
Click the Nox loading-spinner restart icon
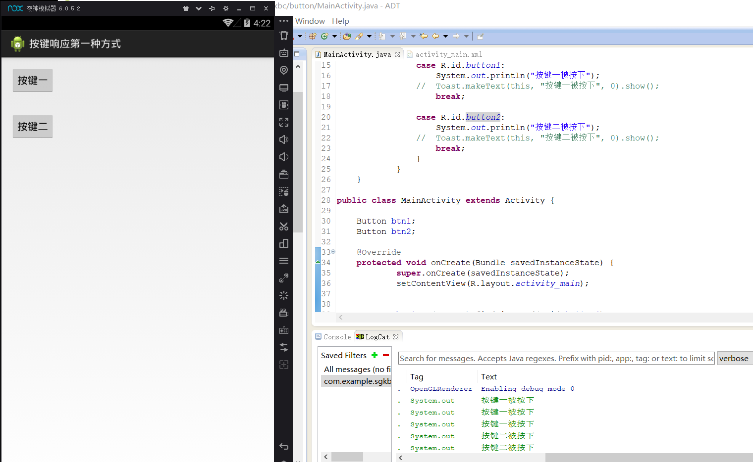click(284, 295)
